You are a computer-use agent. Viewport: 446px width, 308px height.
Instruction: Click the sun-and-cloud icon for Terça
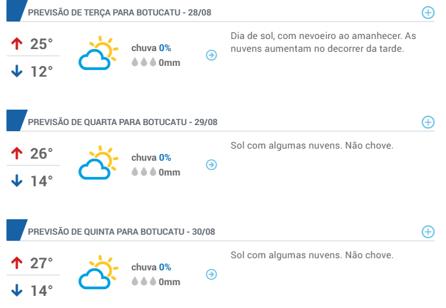pyautogui.click(x=98, y=53)
